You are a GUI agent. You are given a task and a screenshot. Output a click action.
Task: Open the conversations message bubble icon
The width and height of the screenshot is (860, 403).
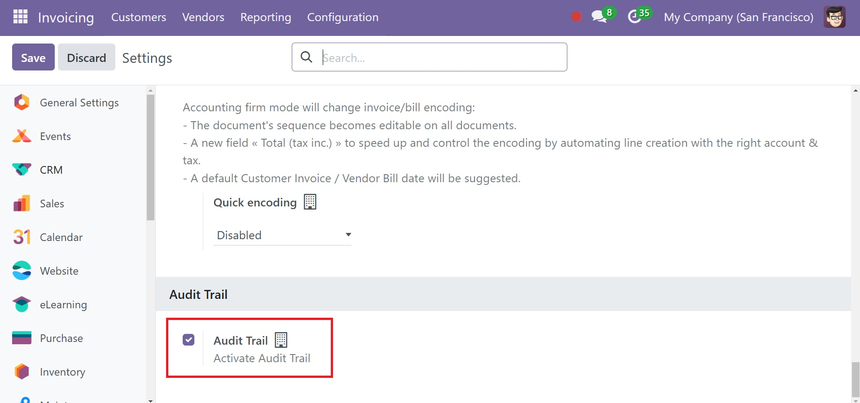599,17
